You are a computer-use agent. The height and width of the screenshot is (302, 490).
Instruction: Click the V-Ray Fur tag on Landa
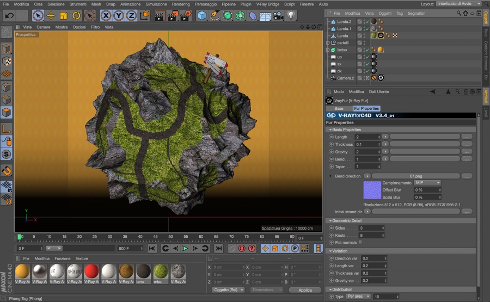pyautogui.click(x=381, y=35)
